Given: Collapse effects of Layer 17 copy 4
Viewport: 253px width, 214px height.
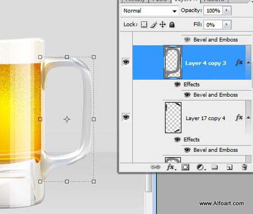Looking at the screenshot, I should [x=249, y=117].
